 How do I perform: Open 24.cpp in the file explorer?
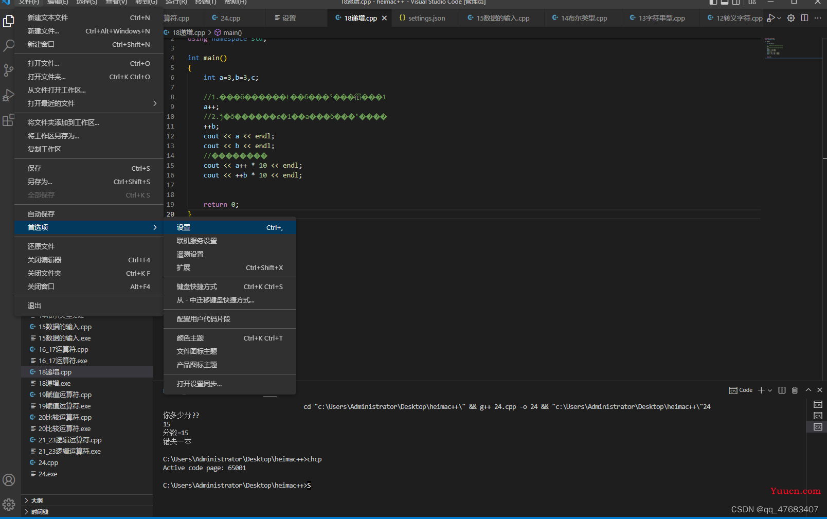(87, 462)
